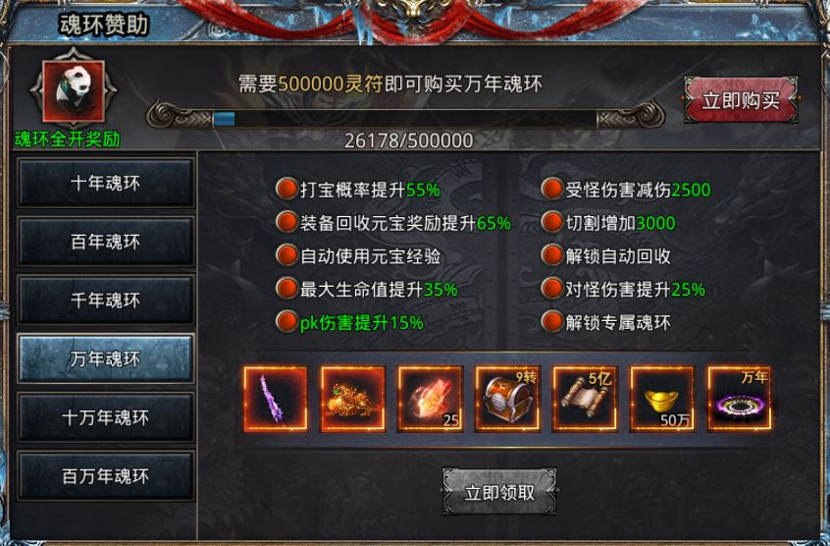Select the golden dragon reward icon

352,399
